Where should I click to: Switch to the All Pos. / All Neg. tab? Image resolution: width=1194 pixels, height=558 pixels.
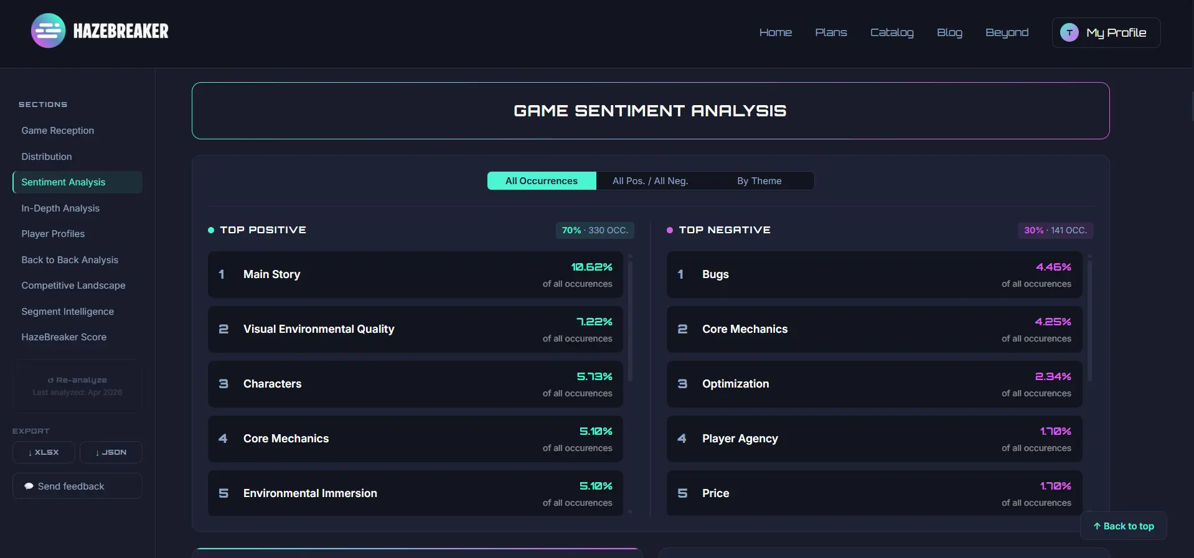point(650,181)
